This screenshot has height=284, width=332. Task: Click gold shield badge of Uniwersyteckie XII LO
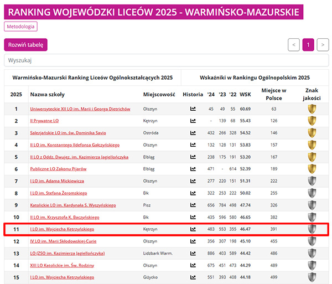point(312,109)
